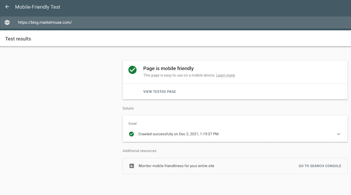Click the Test results heading
This screenshot has width=351, height=195.
18,39
